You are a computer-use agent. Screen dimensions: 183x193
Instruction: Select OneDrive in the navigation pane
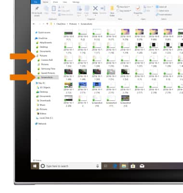[41, 38]
